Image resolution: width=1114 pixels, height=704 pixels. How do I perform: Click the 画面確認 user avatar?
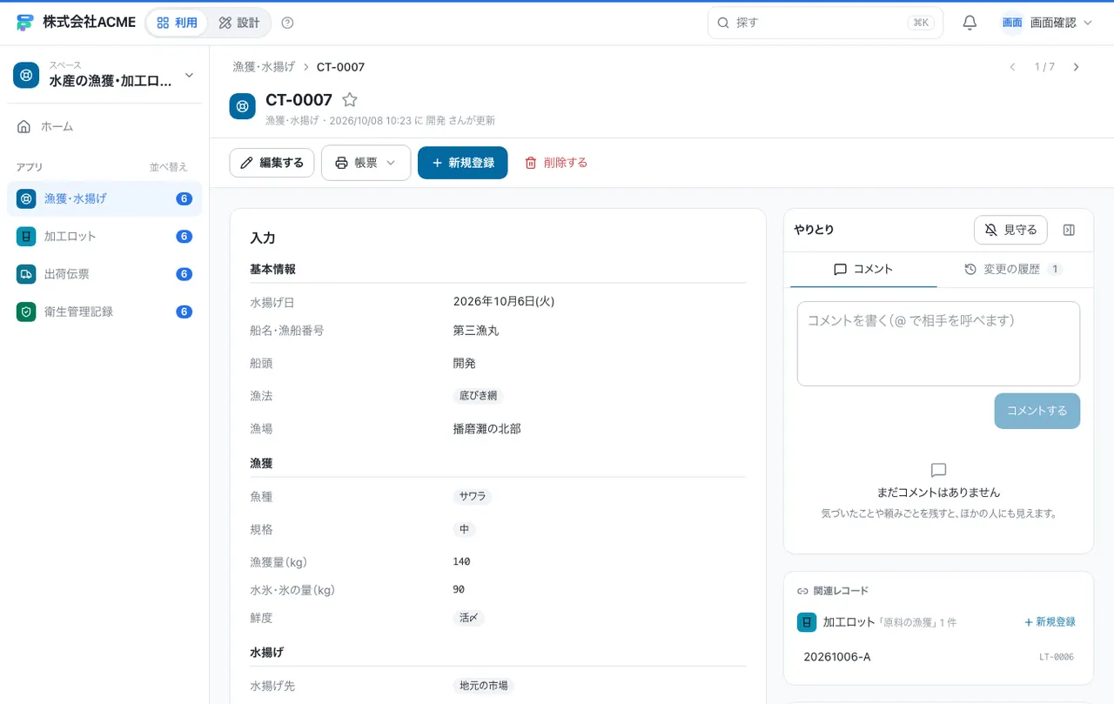click(x=1012, y=23)
